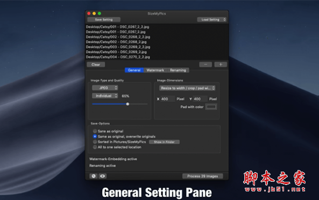
Task: Zoom window with green button
Action: point(100,13)
